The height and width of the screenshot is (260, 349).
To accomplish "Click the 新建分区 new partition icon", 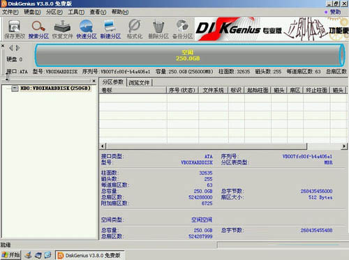I will [110, 29].
